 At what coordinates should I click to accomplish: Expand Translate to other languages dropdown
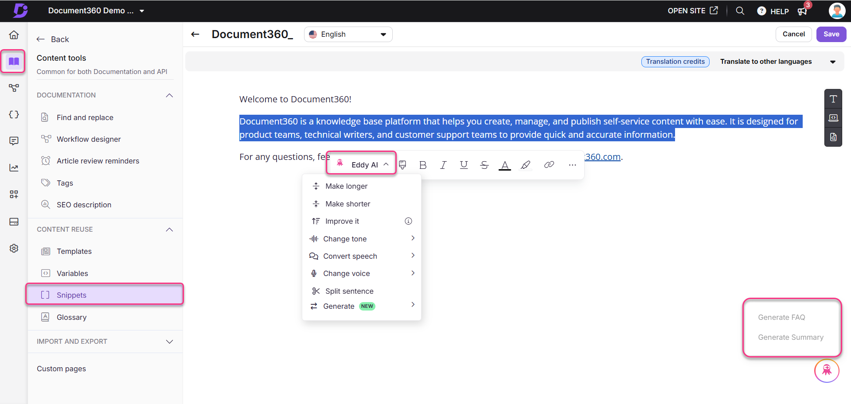point(833,62)
